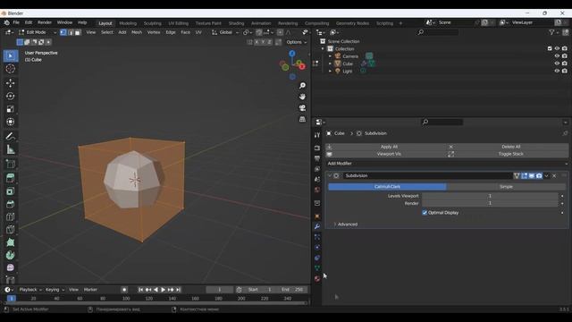Switch perspective/orthographic with grid icon

[302, 119]
